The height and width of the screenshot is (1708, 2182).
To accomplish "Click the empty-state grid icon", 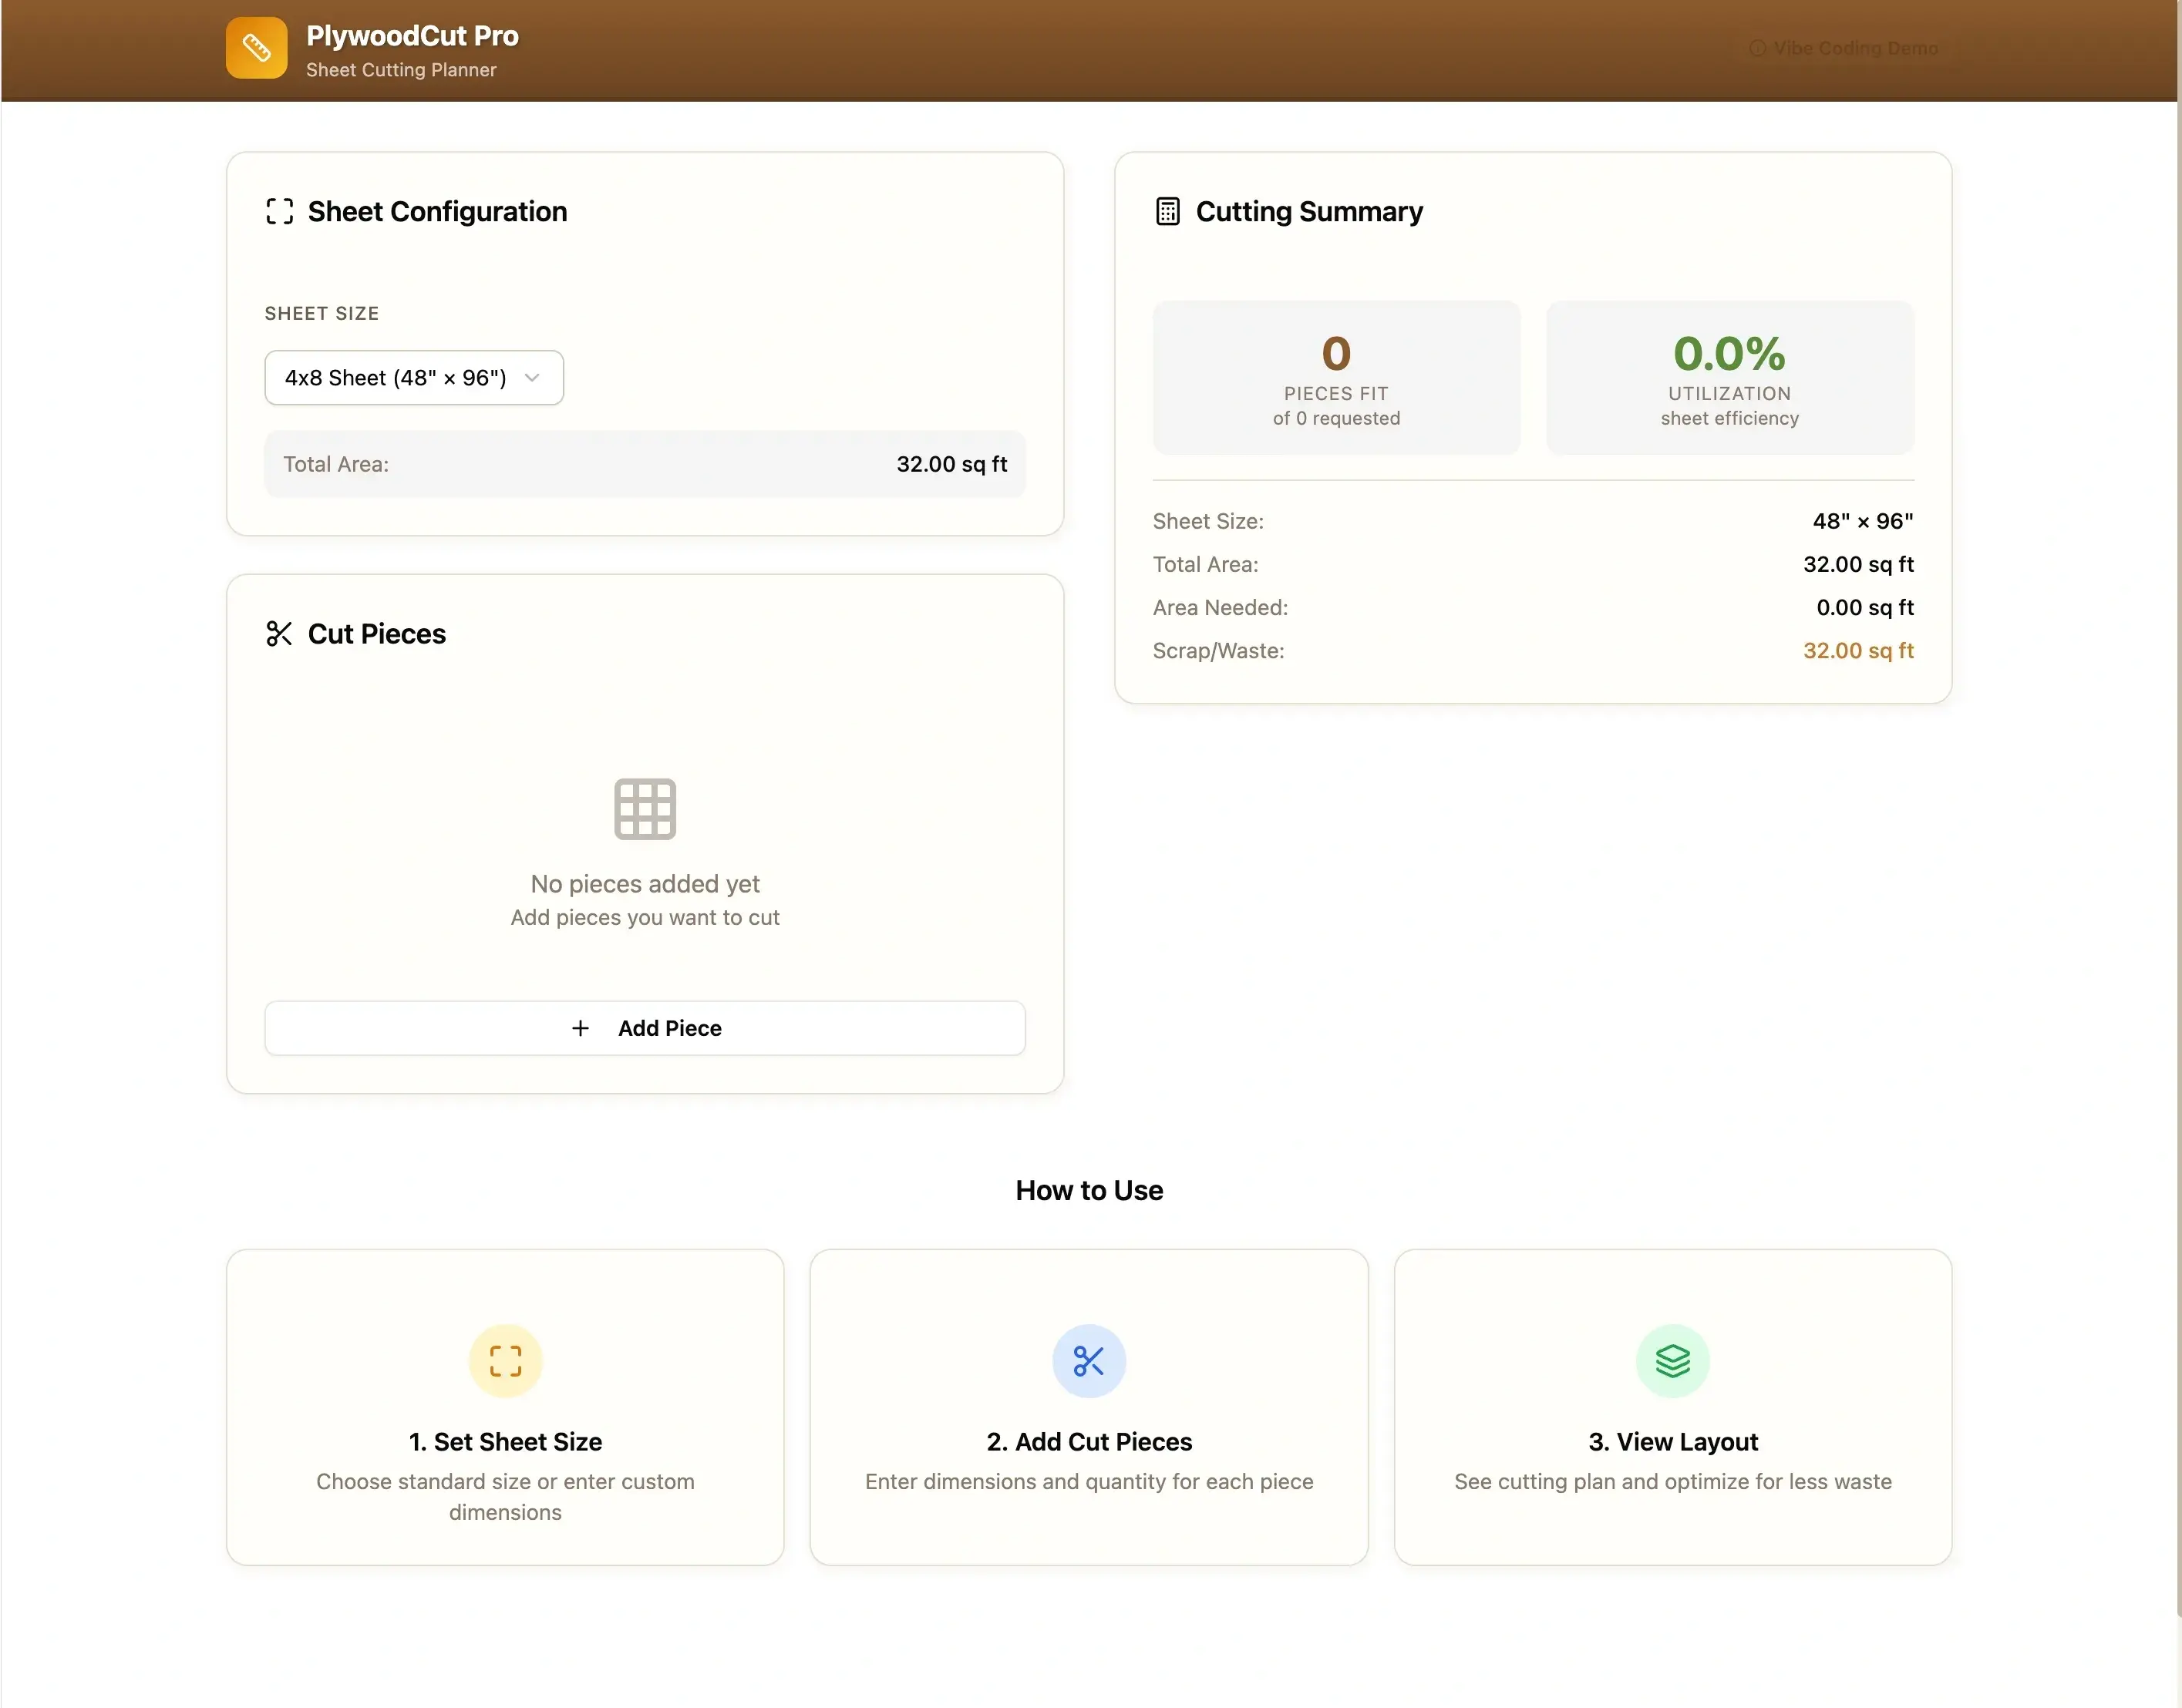I will point(645,808).
